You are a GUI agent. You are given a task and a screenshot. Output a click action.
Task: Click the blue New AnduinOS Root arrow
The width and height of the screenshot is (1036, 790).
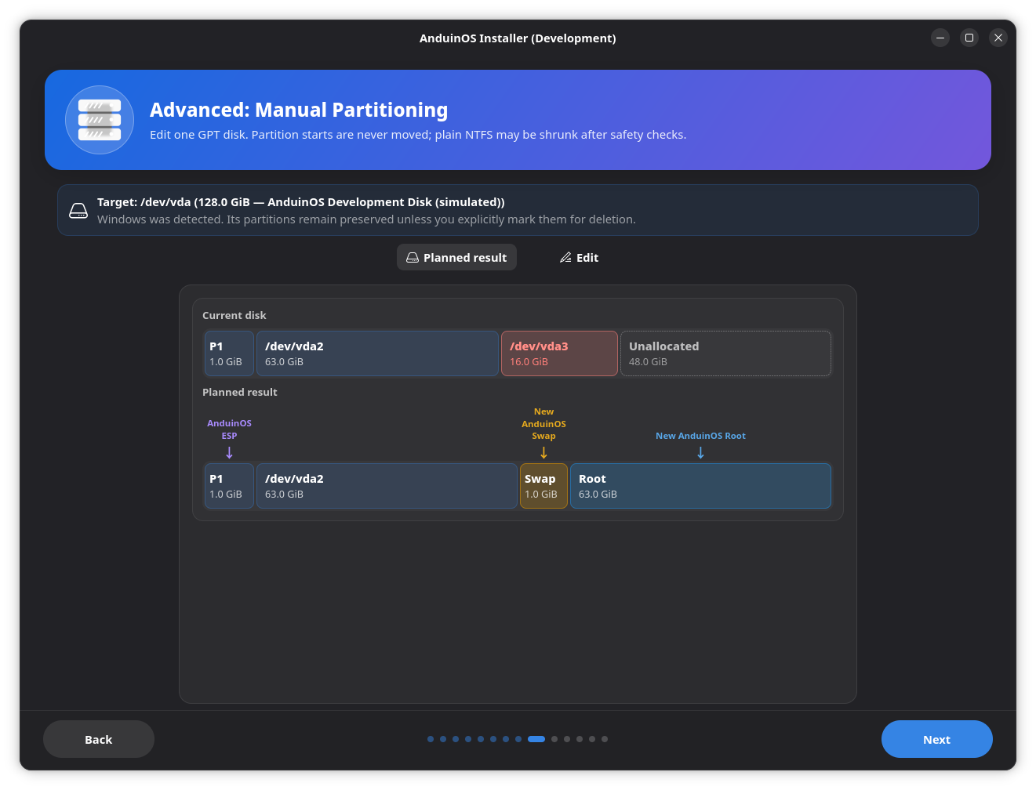[700, 453]
